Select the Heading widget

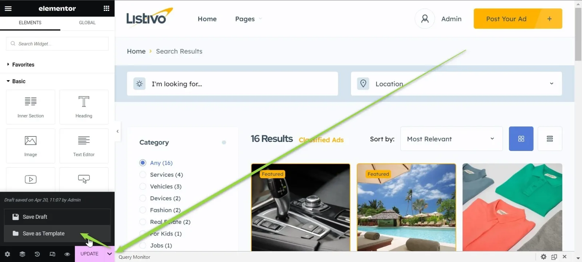pyautogui.click(x=84, y=107)
